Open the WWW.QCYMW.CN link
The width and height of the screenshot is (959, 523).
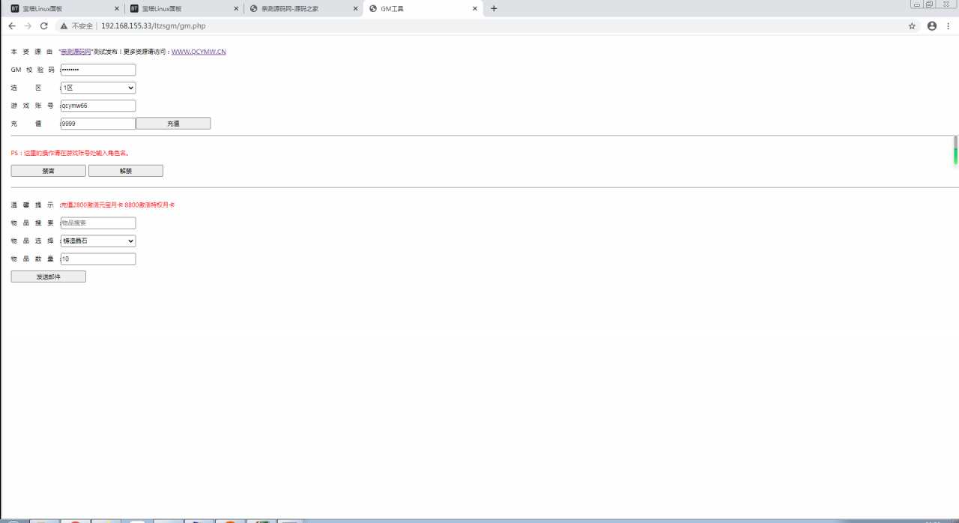[x=199, y=52]
